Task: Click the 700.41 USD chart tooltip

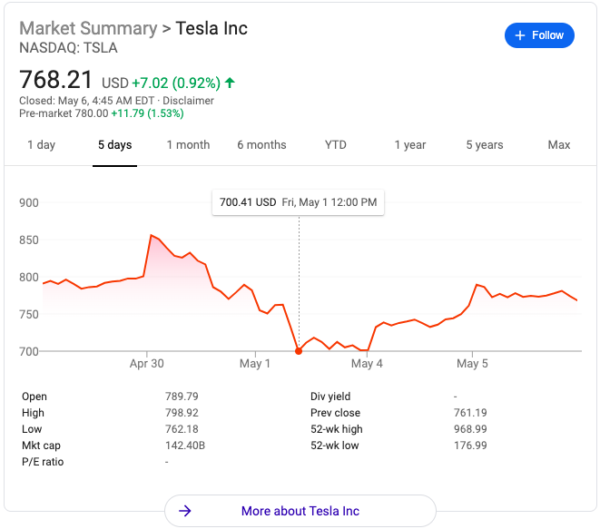Action: 298,202
